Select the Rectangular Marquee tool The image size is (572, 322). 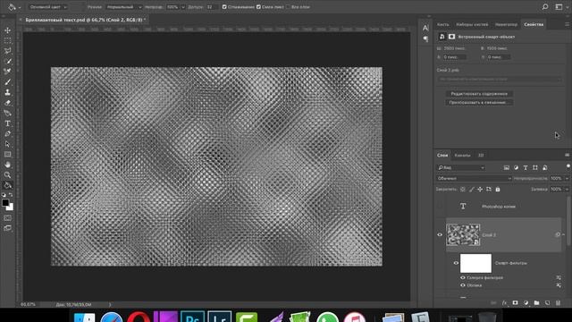coord(7,41)
